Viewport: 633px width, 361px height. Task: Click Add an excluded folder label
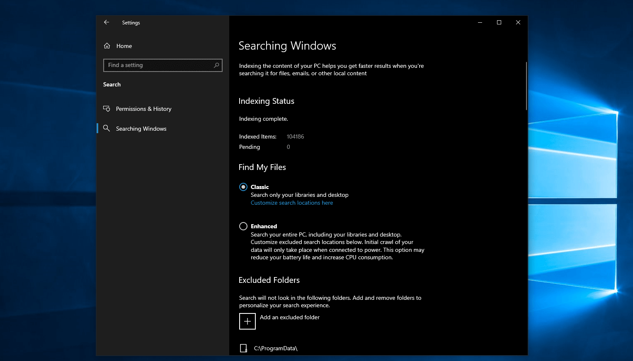[290, 317]
